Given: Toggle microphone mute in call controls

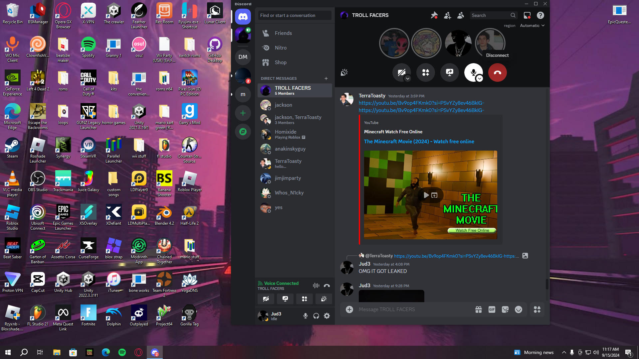Looking at the screenshot, I should pos(473,72).
